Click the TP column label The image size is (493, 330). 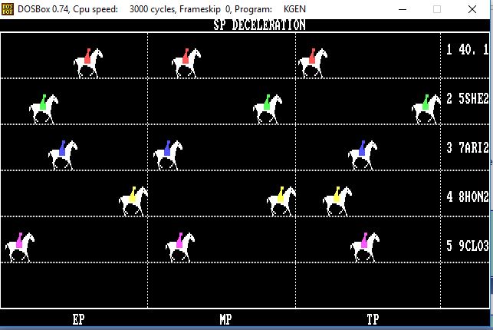click(373, 319)
